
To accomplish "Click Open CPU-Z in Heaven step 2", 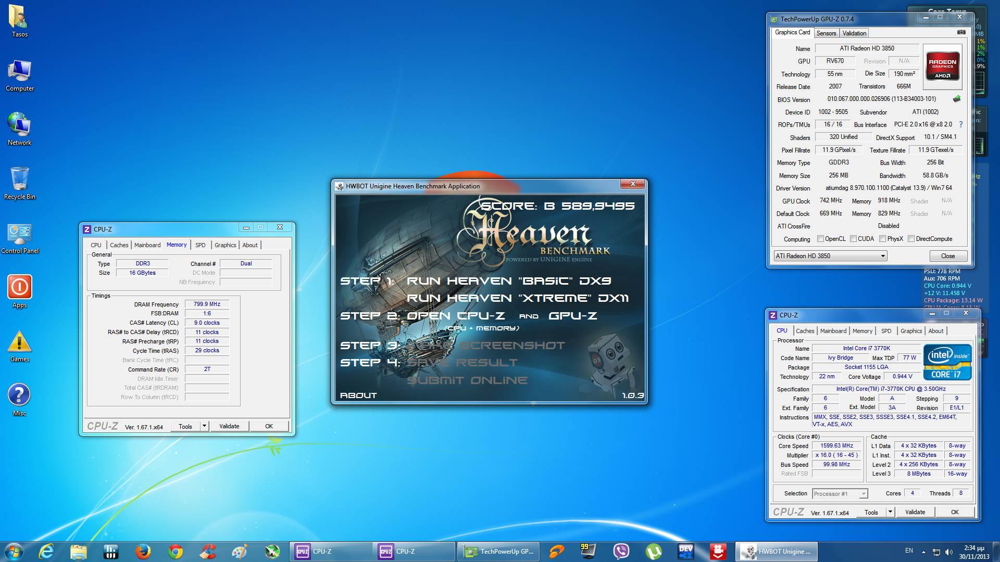I will (x=456, y=316).
